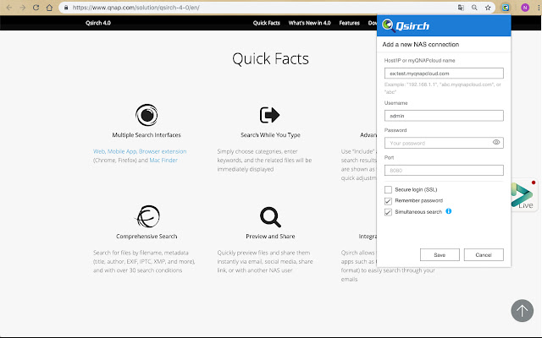Save the new NAS connection
542x338 pixels.
(x=440, y=254)
